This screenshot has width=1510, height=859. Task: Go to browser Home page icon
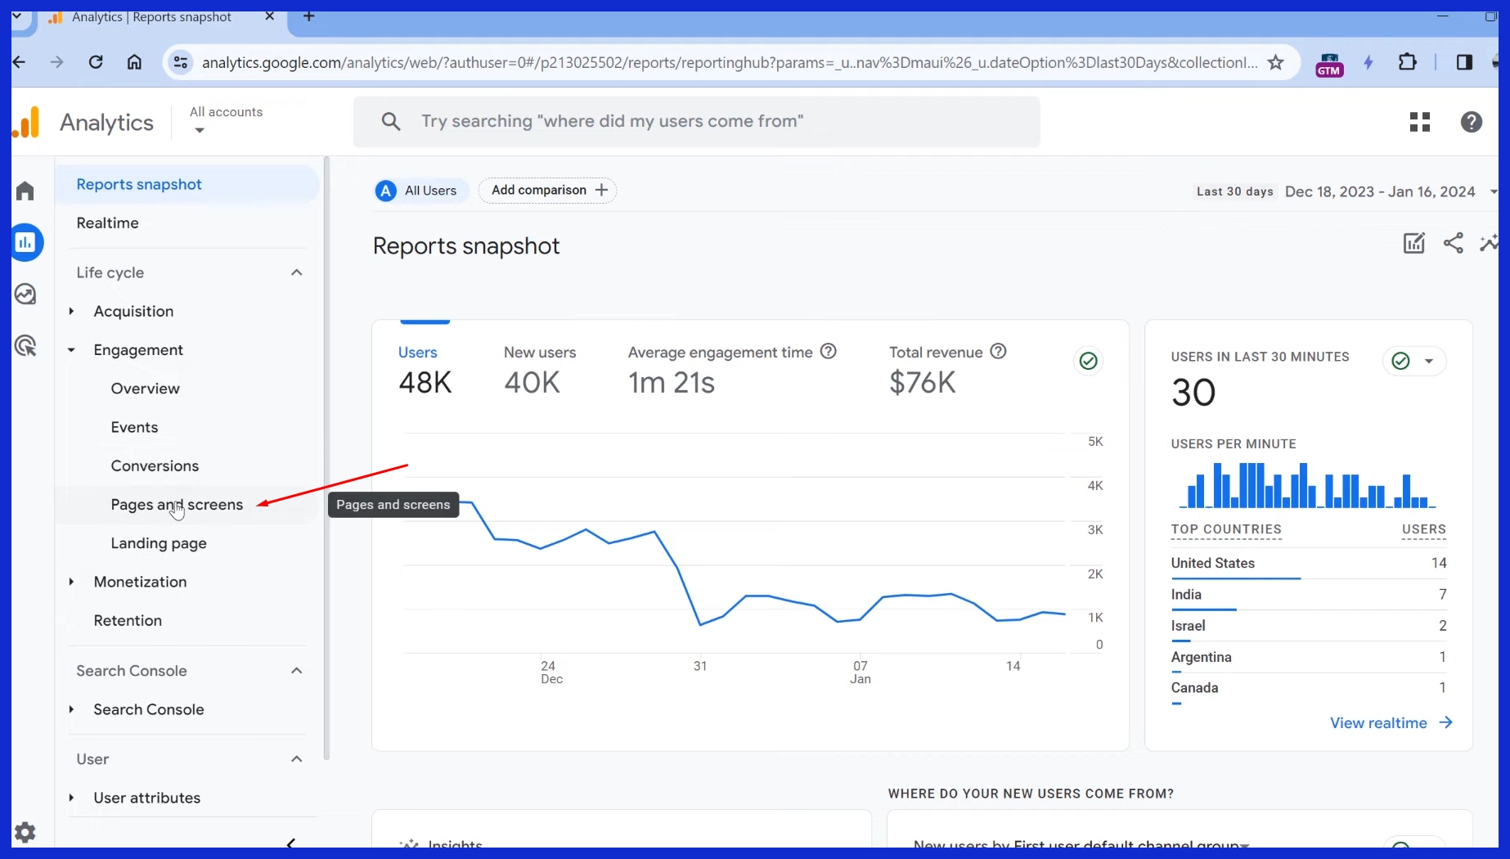tap(134, 62)
